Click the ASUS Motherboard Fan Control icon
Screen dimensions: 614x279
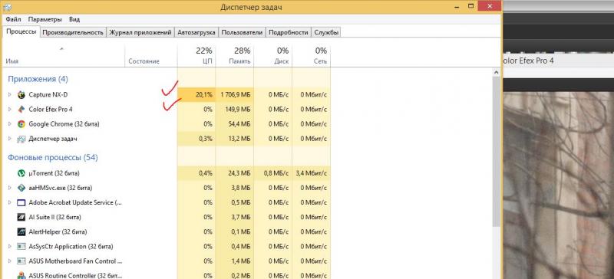point(21,261)
